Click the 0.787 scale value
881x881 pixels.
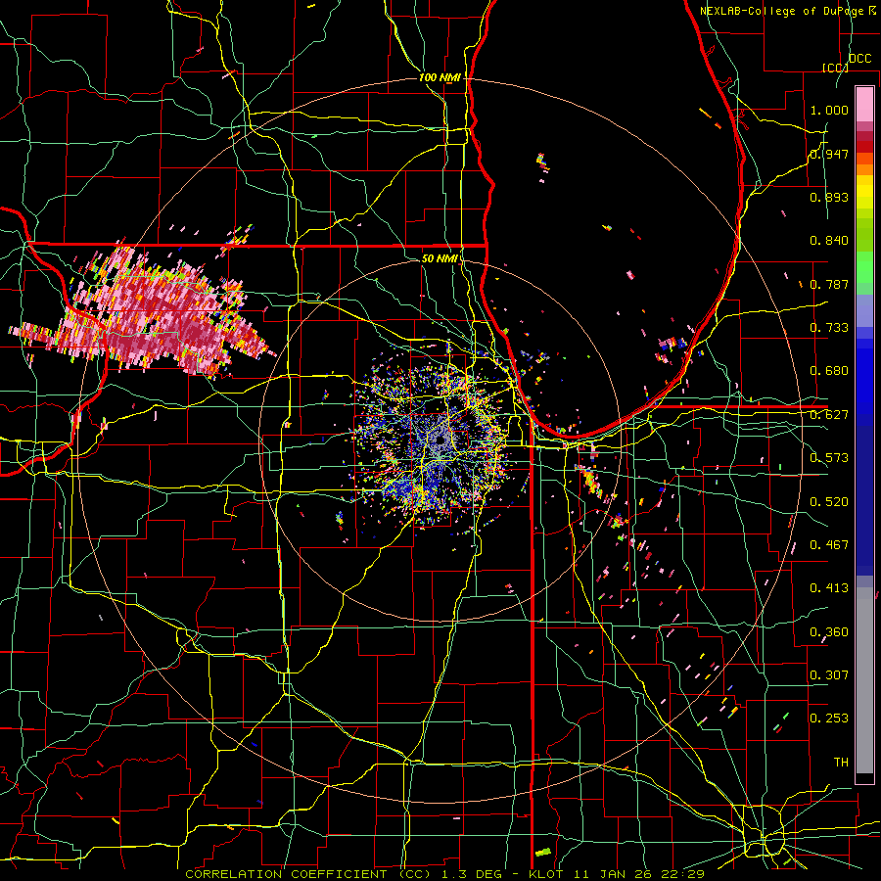829,284
